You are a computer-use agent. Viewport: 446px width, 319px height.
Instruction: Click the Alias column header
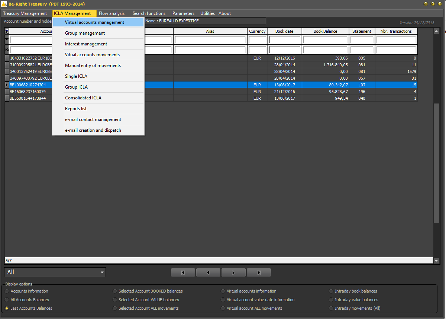210,31
